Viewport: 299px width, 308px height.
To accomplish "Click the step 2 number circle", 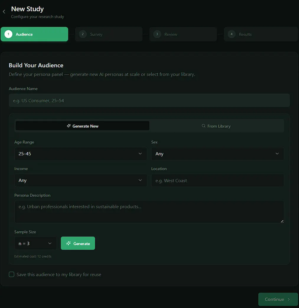I will (83, 34).
